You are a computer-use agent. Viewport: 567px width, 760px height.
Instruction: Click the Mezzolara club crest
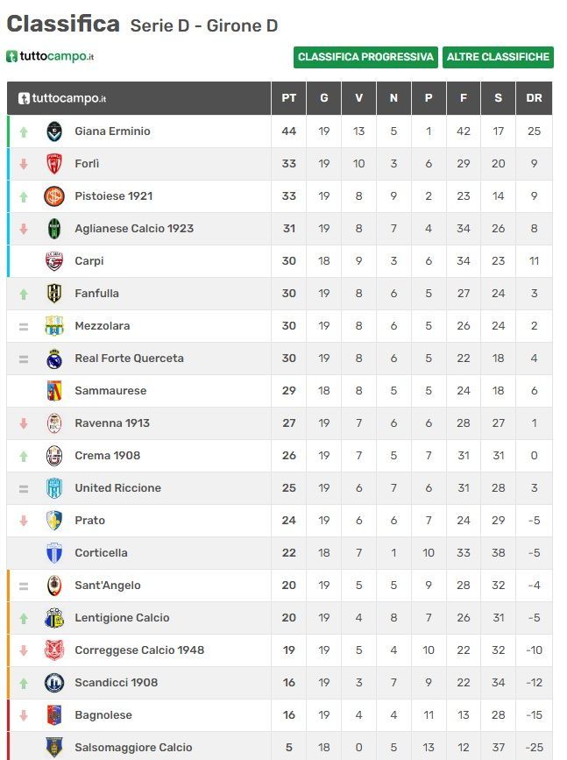(54, 326)
